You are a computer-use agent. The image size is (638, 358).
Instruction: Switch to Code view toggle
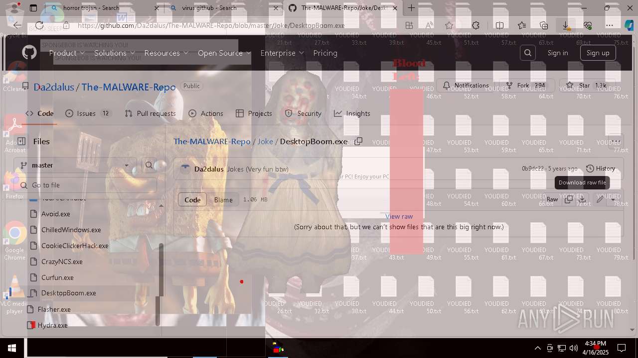click(192, 199)
